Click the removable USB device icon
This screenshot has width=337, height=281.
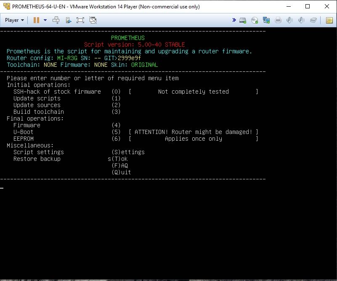pyautogui.click(x=313, y=21)
